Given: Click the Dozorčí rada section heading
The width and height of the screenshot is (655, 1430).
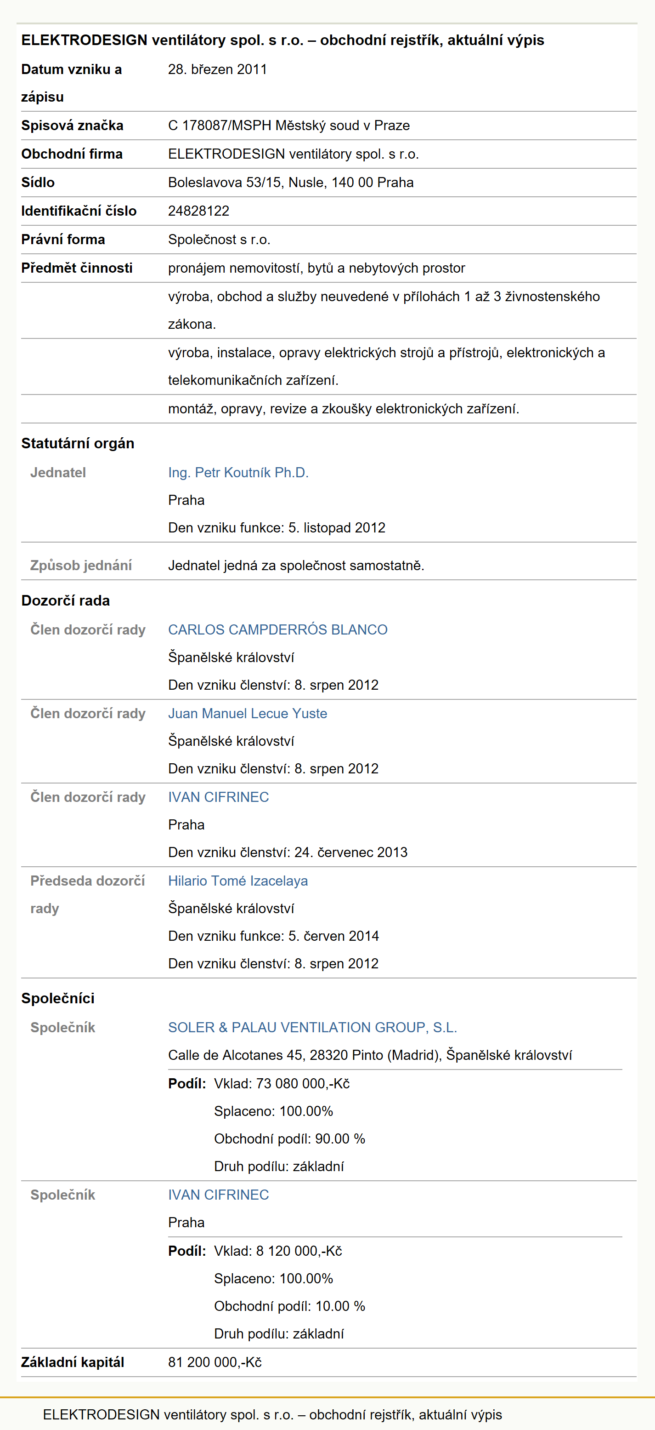Looking at the screenshot, I should click(x=65, y=601).
